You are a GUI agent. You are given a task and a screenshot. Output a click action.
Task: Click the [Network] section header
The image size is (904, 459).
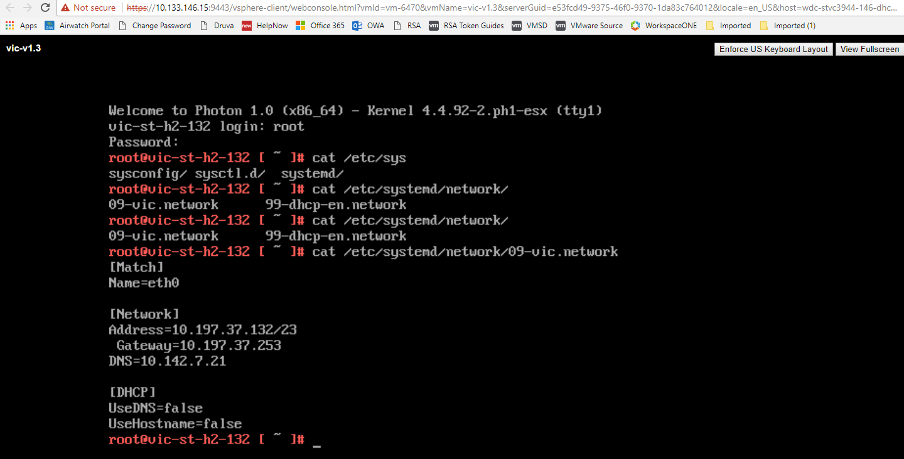144,315
